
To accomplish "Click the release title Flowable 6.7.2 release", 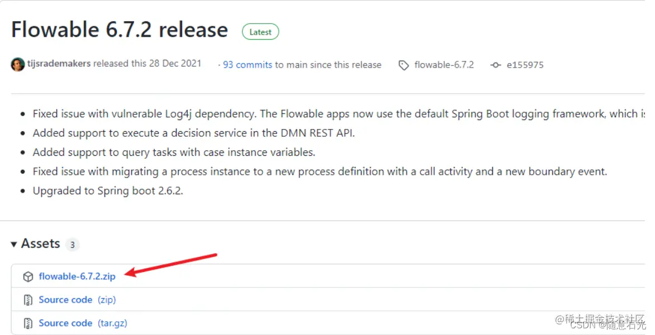I will tap(119, 30).
